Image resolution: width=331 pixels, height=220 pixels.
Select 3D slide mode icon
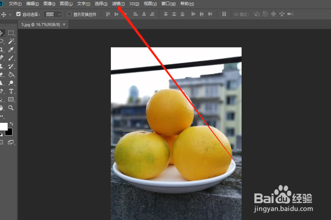tap(282, 14)
